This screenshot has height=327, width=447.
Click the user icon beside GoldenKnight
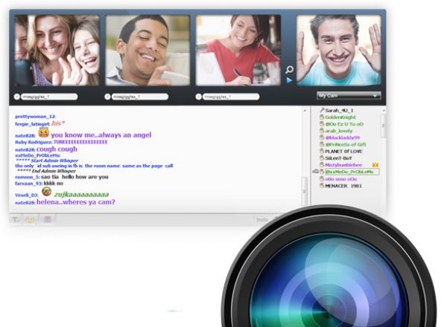(x=322, y=117)
